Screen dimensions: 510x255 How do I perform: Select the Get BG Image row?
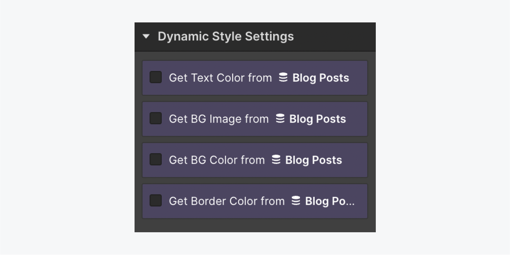255,119
